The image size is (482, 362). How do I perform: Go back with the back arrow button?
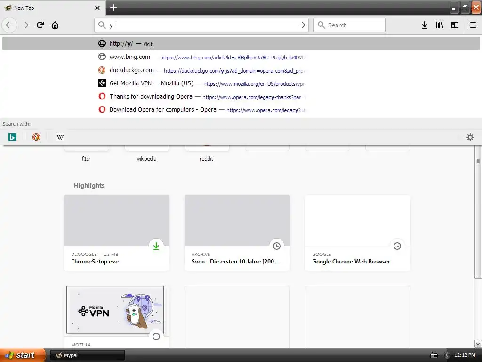pyautogui.click(x=9, y=25)
